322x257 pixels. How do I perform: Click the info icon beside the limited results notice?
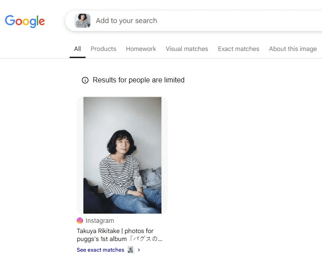point(85,80)
